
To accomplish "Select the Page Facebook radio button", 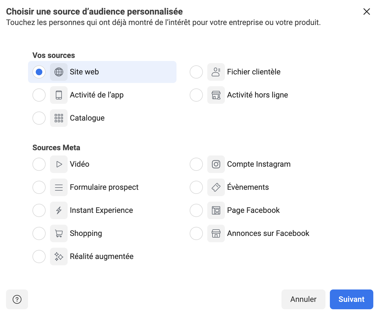I will tap(196, 210).
